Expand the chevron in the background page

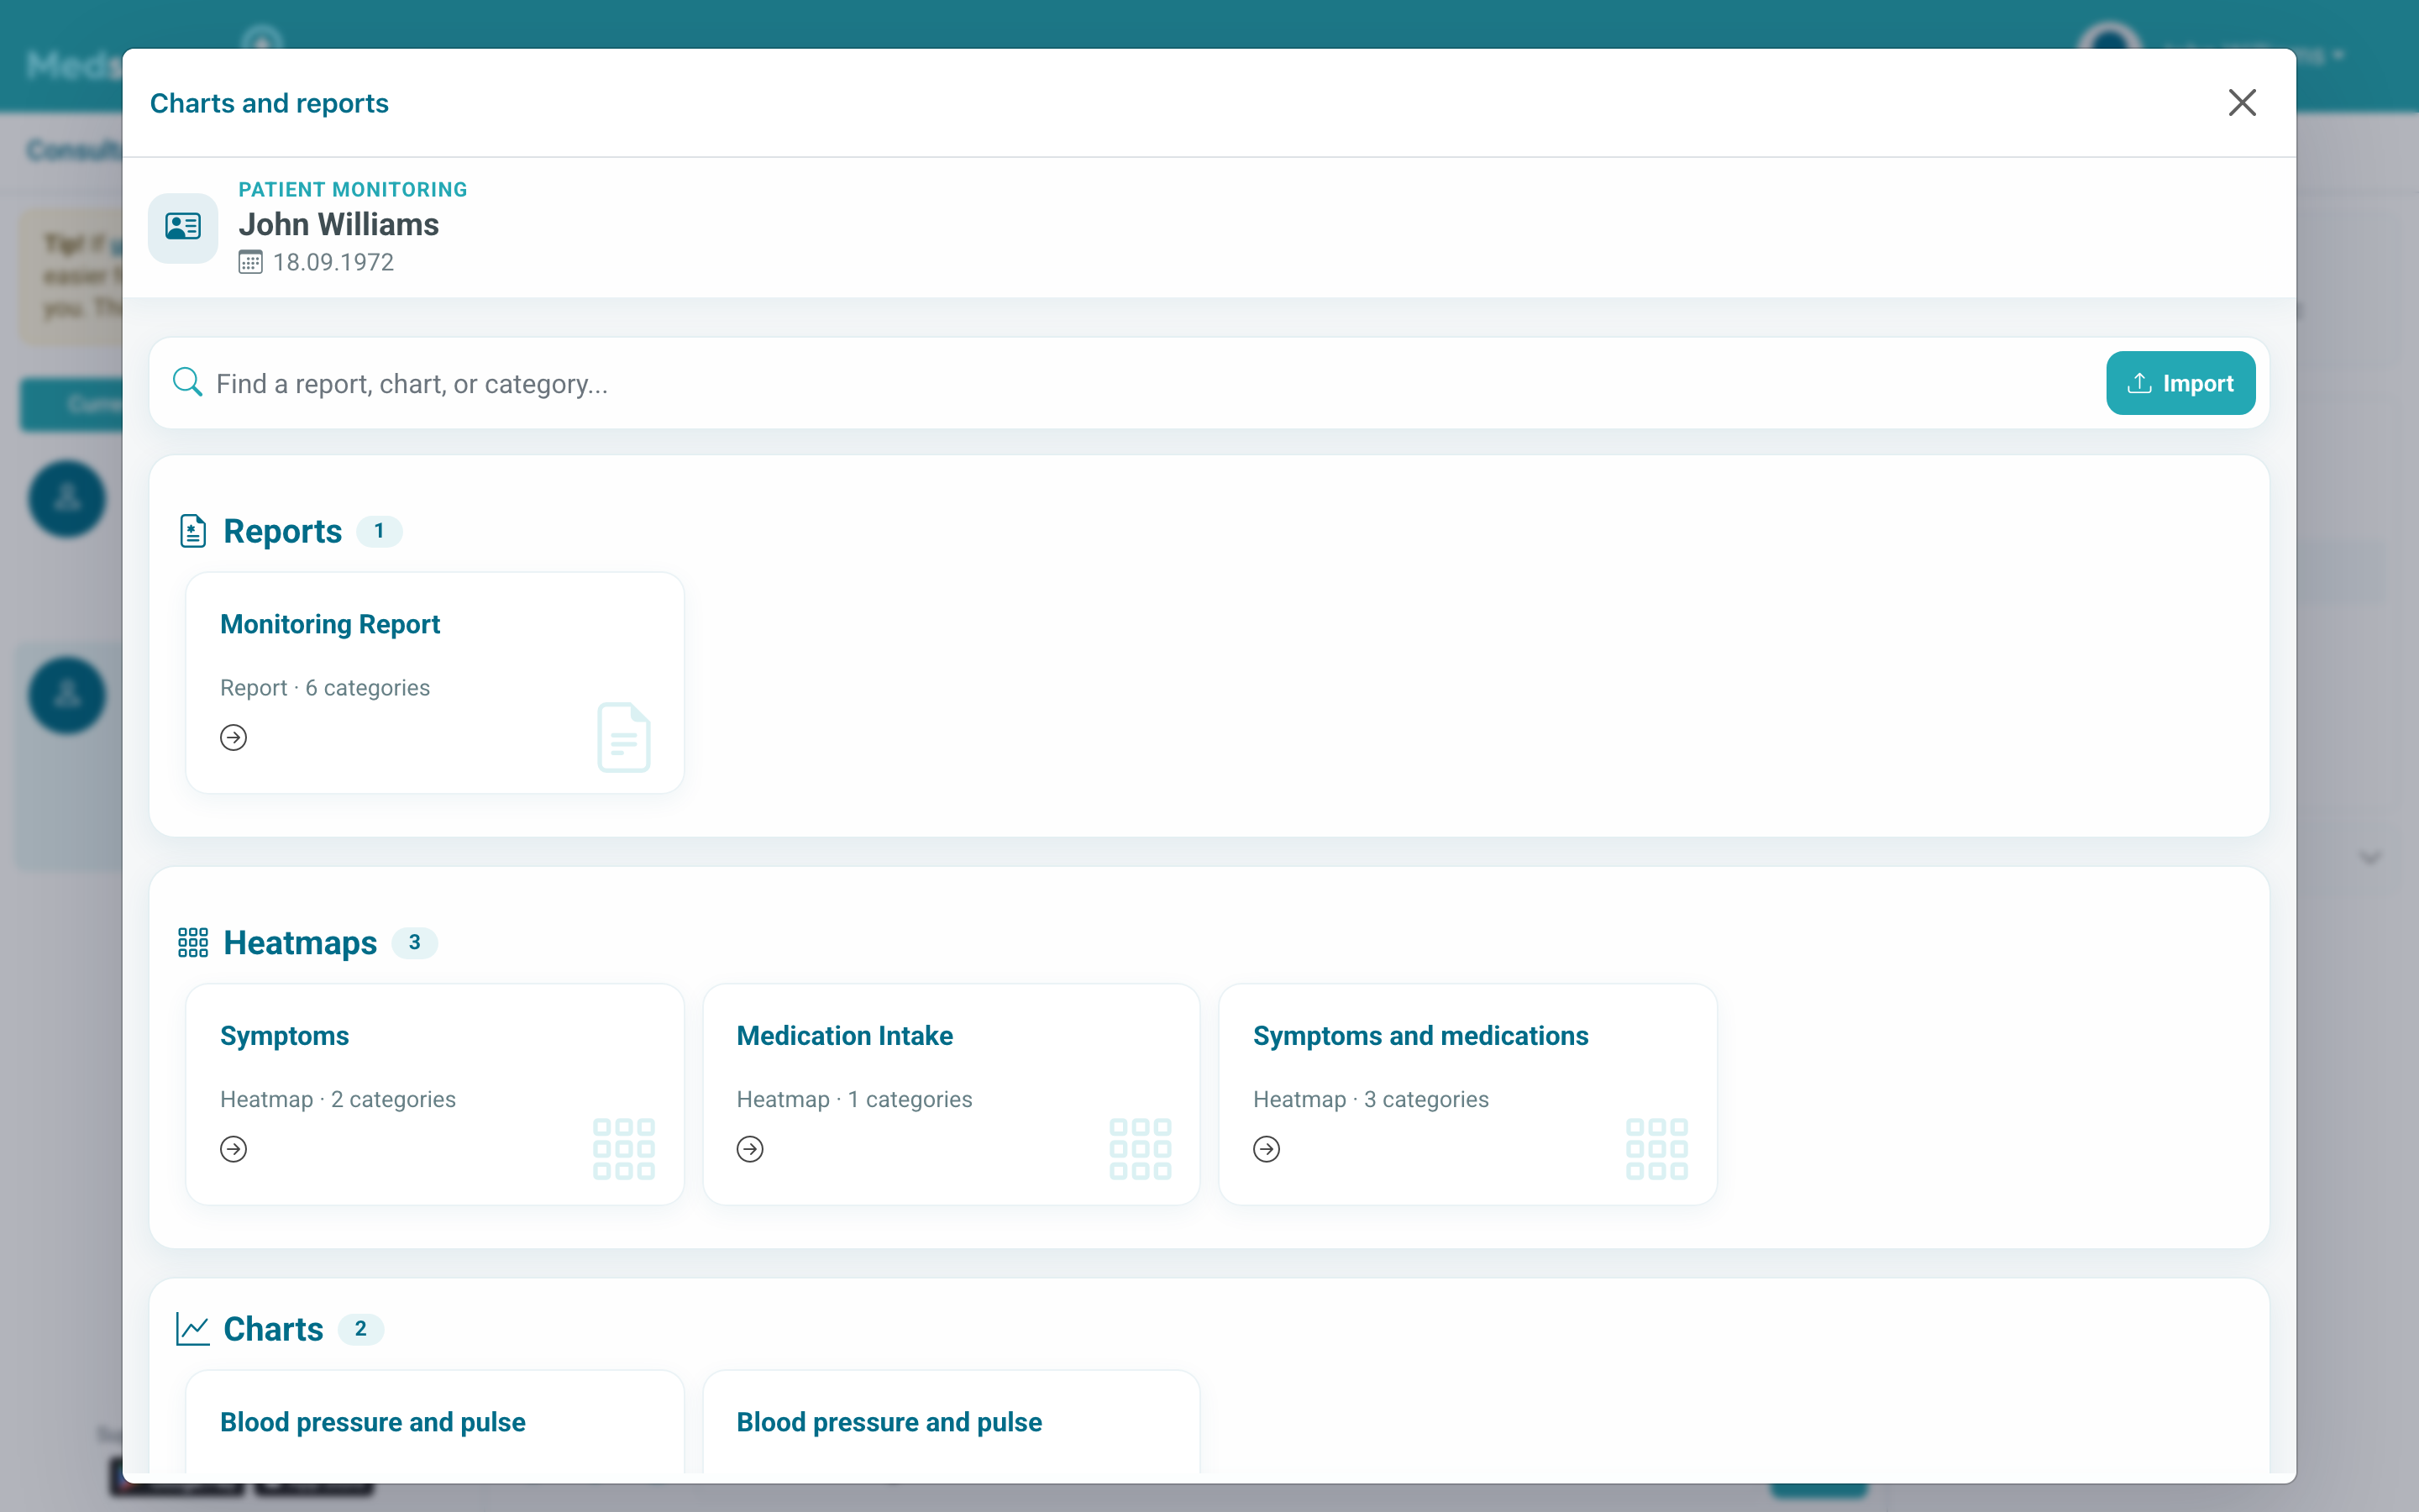(2370, 858)
